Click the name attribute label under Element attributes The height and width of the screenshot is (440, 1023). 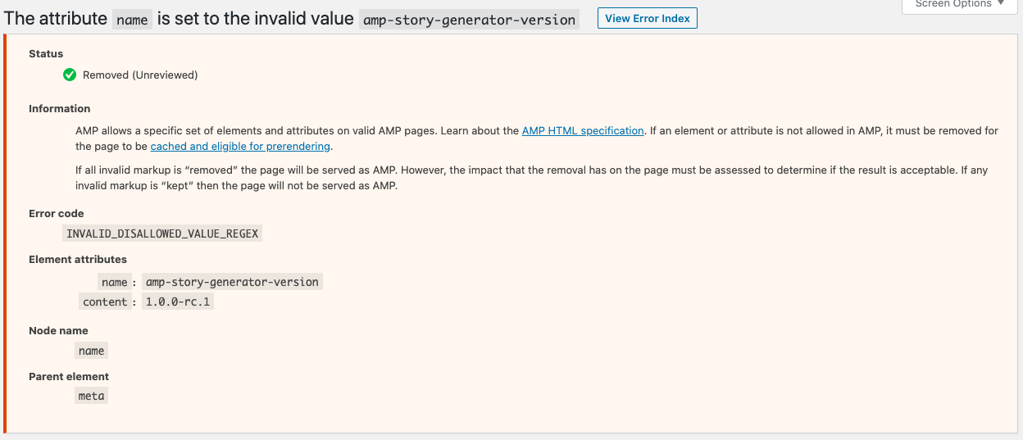115,282
